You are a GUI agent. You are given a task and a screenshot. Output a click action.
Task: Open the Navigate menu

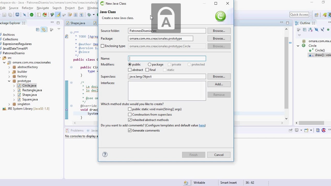[43, 8]
